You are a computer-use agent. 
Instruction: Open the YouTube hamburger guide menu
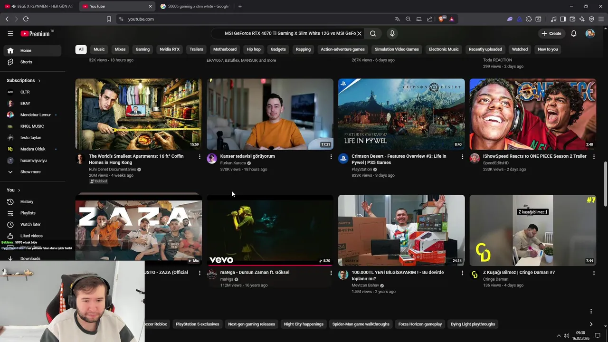pos(10,34)
